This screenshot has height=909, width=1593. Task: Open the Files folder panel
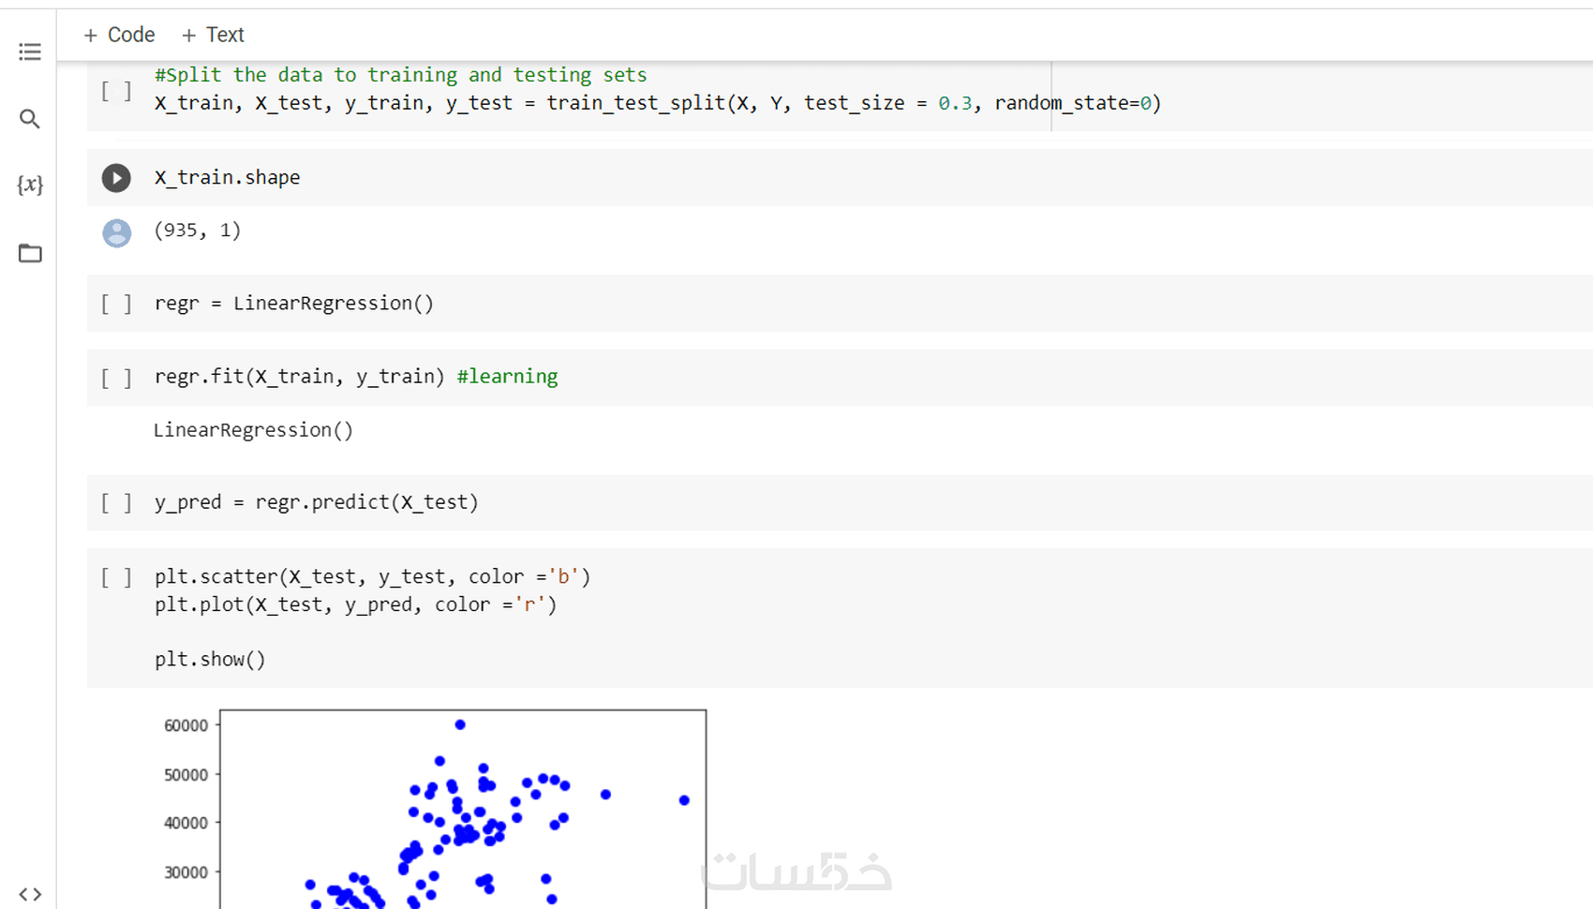(x=30, y=253)
